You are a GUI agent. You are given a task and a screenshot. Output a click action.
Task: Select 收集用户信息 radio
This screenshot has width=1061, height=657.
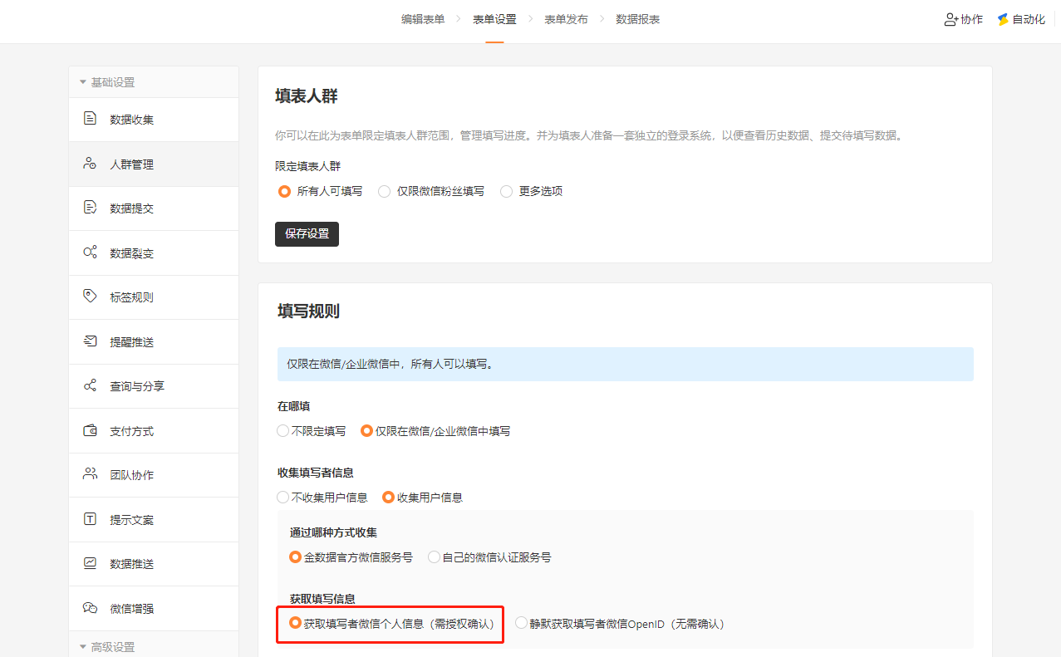point(388,498)
